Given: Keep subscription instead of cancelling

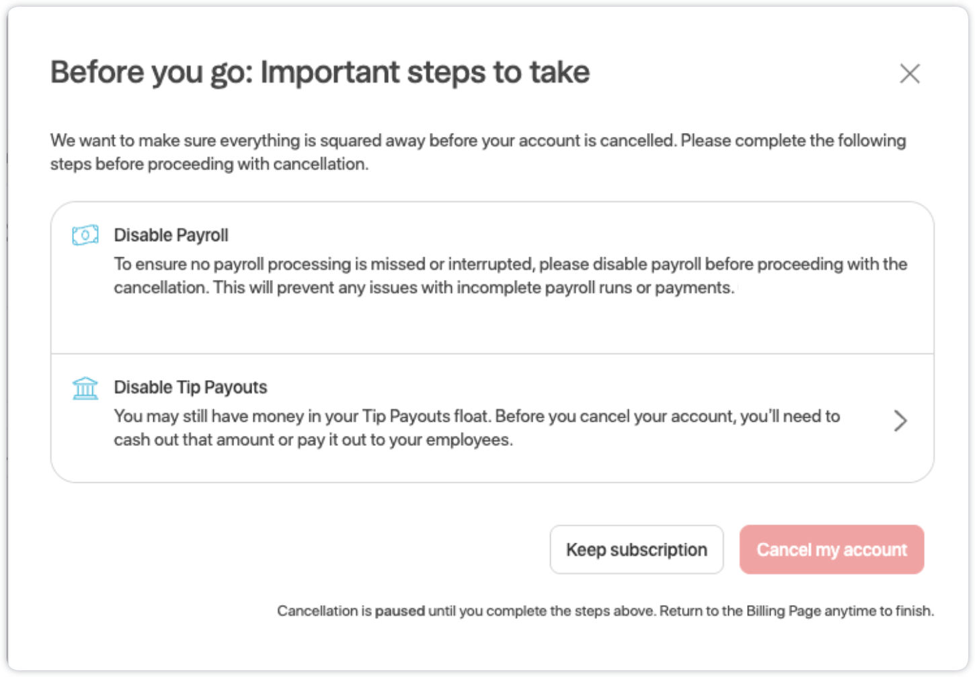Looking at the screenshot, I should (x=636, y=549).
